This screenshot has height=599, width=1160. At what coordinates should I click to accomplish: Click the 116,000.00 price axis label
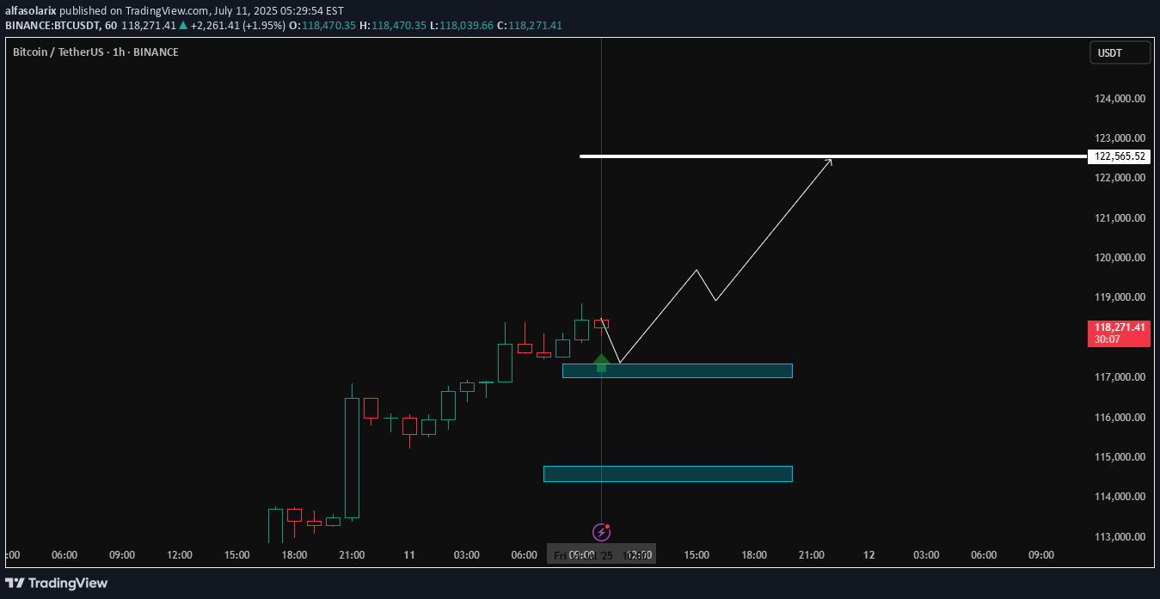(1120, 418)
